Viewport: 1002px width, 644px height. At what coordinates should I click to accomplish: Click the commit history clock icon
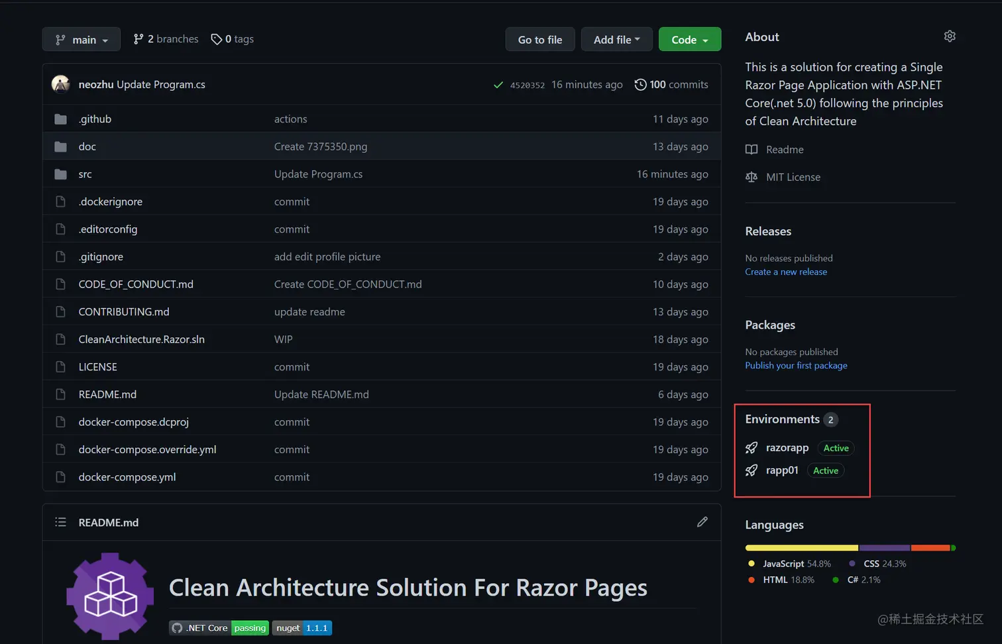[640, 85]
